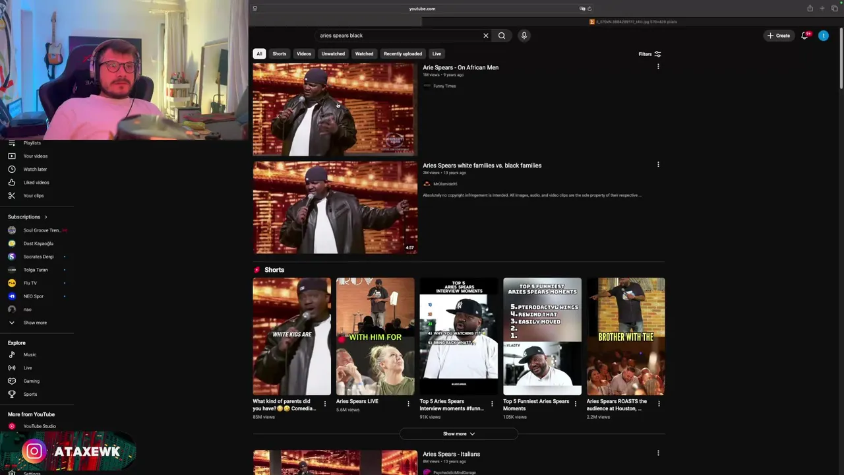The image size is (844, 475).
Task: Open options for Top 5 Funniest Moments short
Action: point(575,404)
